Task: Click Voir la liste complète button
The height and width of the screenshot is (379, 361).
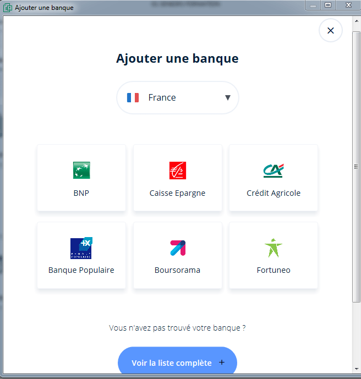Action: [x=178, y=361]
